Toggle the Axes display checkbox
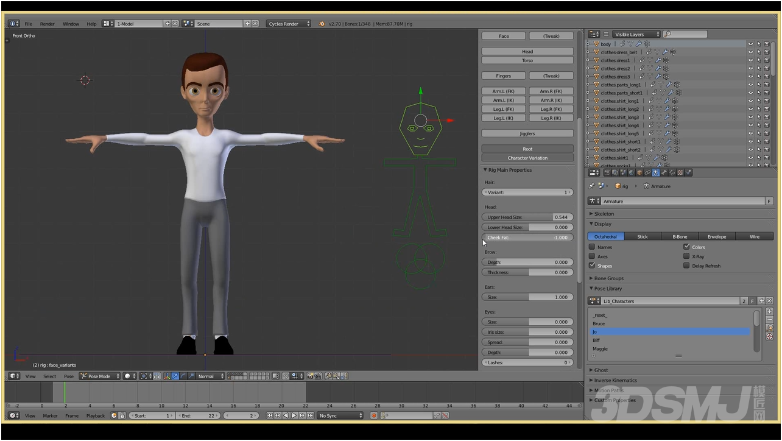Screen dimensions: 782x441 [592, 256]
